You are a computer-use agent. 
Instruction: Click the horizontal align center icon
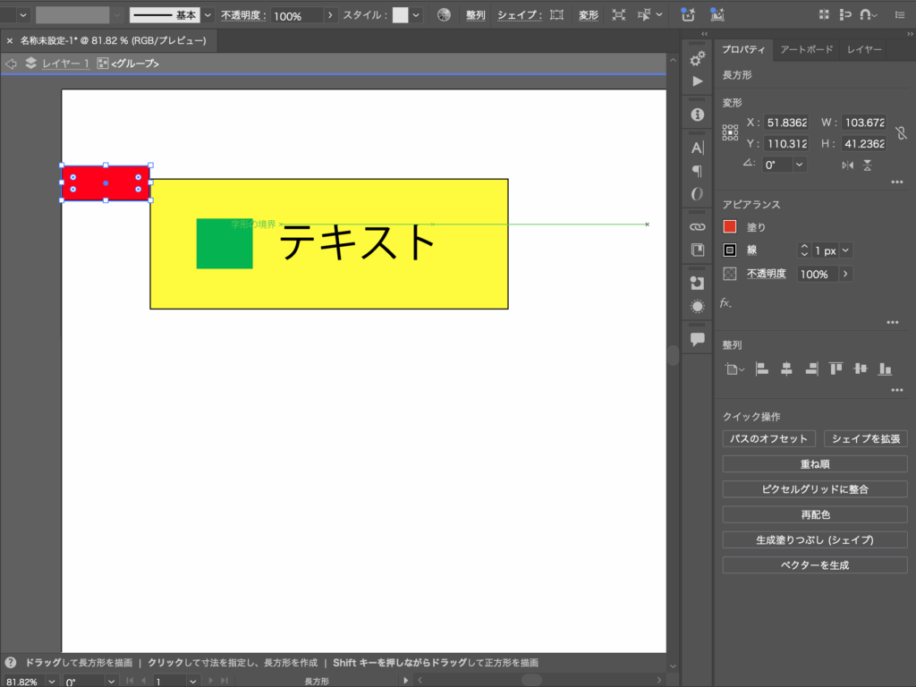786,369
